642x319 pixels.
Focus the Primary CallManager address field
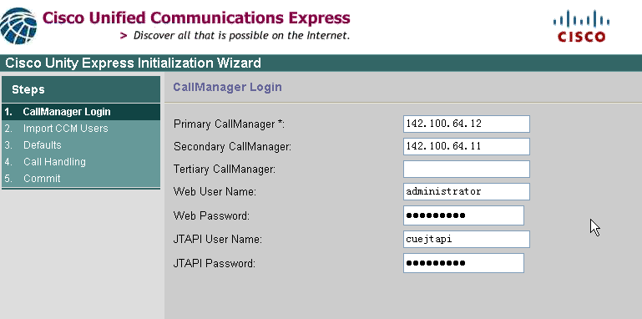point(467,124)
